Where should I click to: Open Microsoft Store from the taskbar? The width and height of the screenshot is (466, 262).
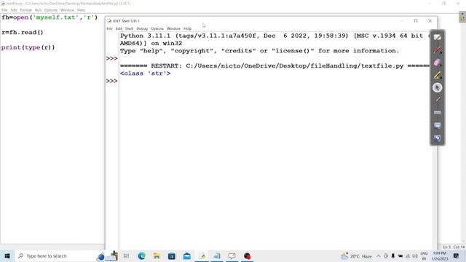click(x=172, y=255)
